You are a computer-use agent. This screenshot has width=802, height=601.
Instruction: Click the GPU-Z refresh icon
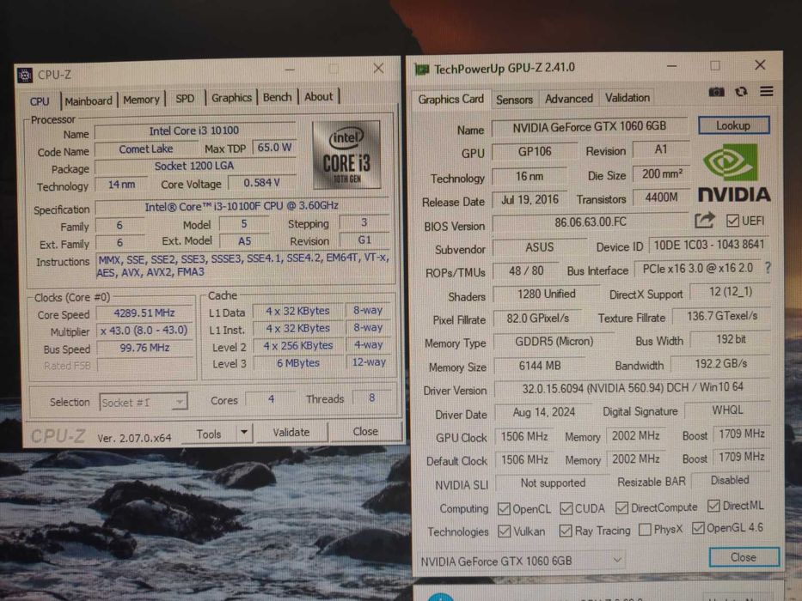pos(741,92)
